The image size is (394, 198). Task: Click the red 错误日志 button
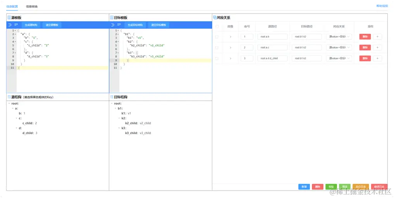point(379,187)
